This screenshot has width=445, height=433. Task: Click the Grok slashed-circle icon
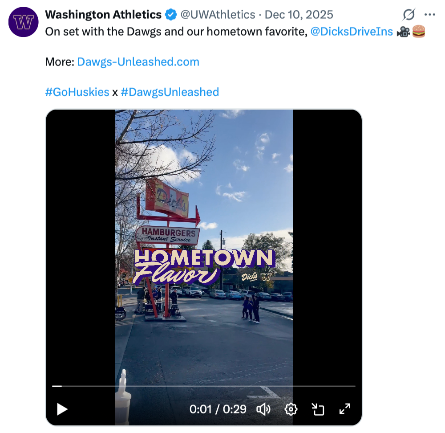pos(409,15)
